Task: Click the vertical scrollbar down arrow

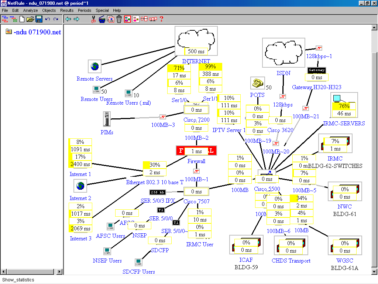Action: click(374, 272)
